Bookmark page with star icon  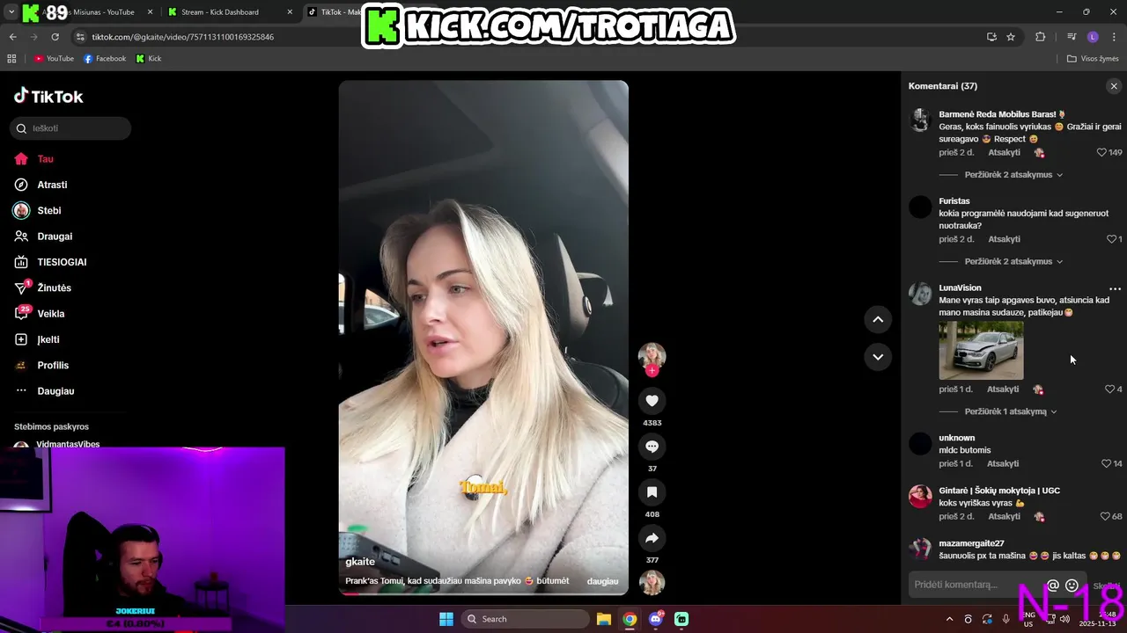click(x=1011, y=37)
